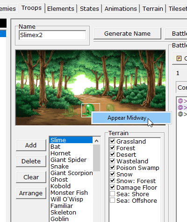Viewport: 187px width, 222px height.
Task: Select Bat in the enemy list
Action: pyautogui.click(x=71, y=147)
